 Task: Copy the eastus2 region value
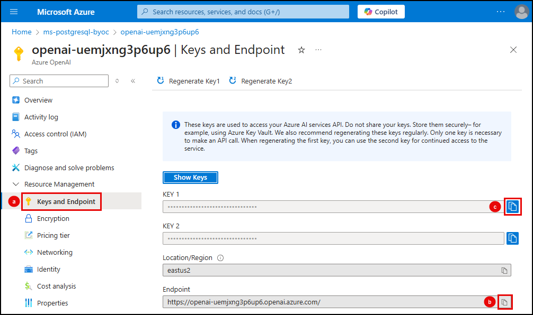504,271
